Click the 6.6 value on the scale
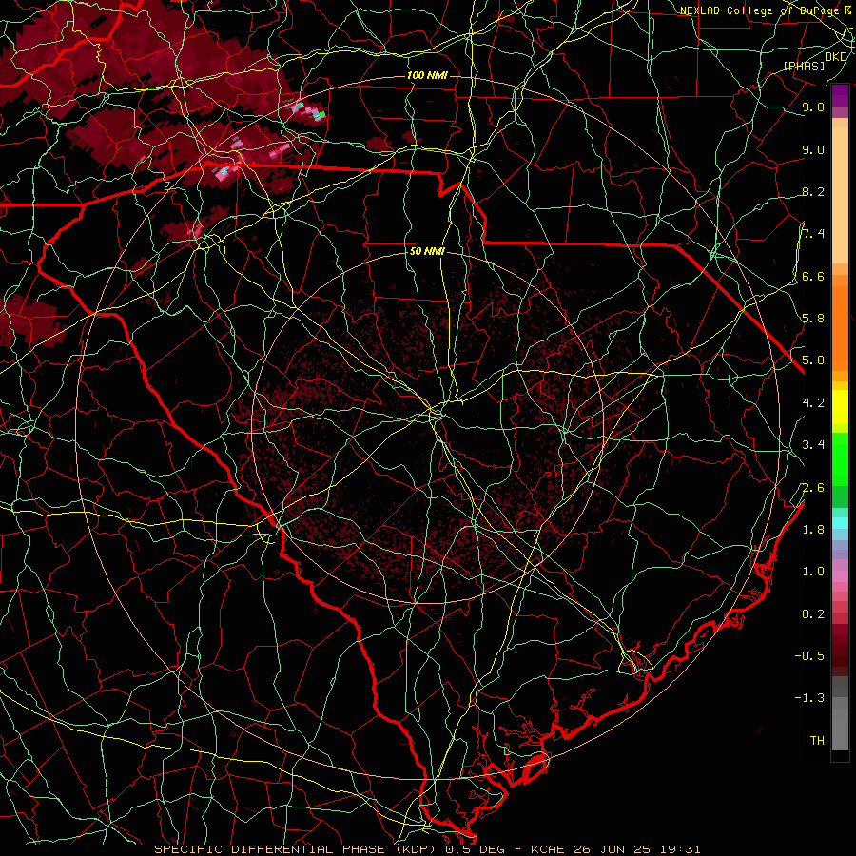The width and height of the screenshot is (856, 856). pyautogui.click(x=813, y=276)
